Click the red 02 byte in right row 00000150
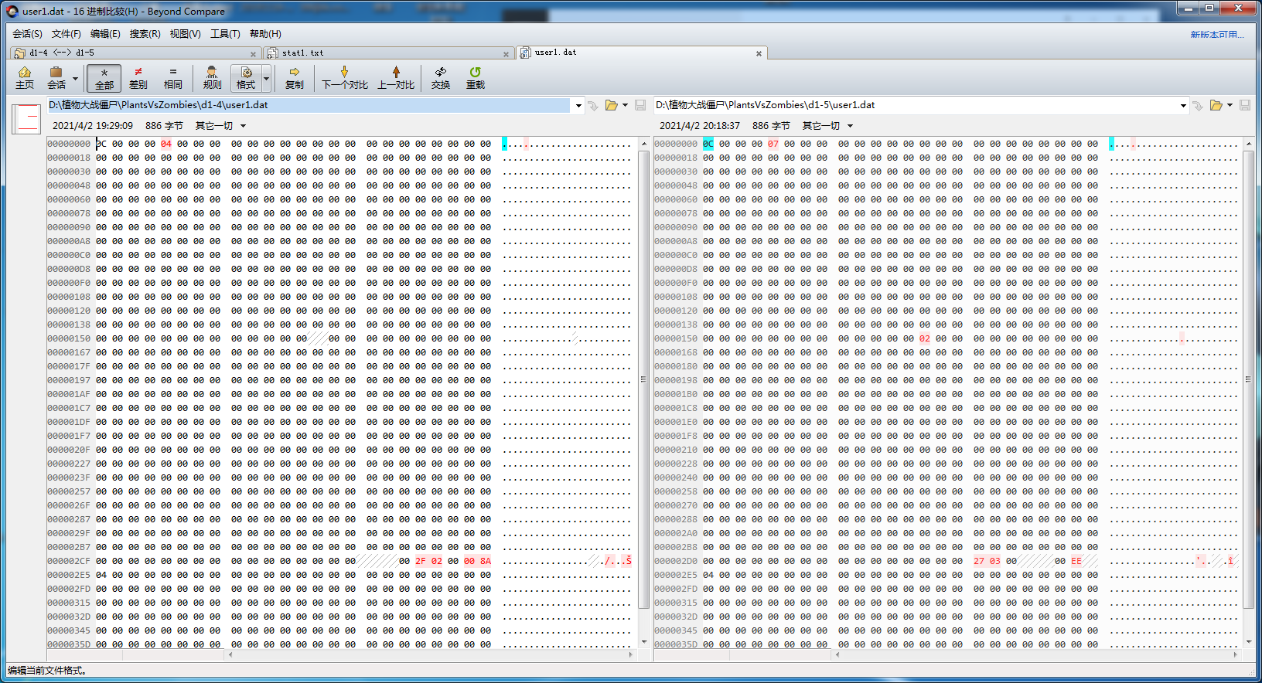The width and height of the screenshot is (1262, 683). click(x=925, y=338)
